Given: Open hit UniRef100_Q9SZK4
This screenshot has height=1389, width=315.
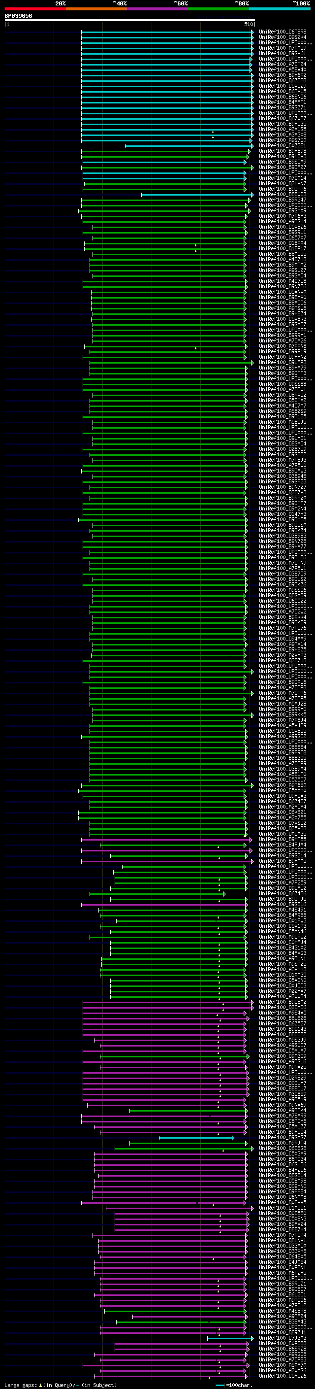Looking at the screenshot, I should 283,37.
